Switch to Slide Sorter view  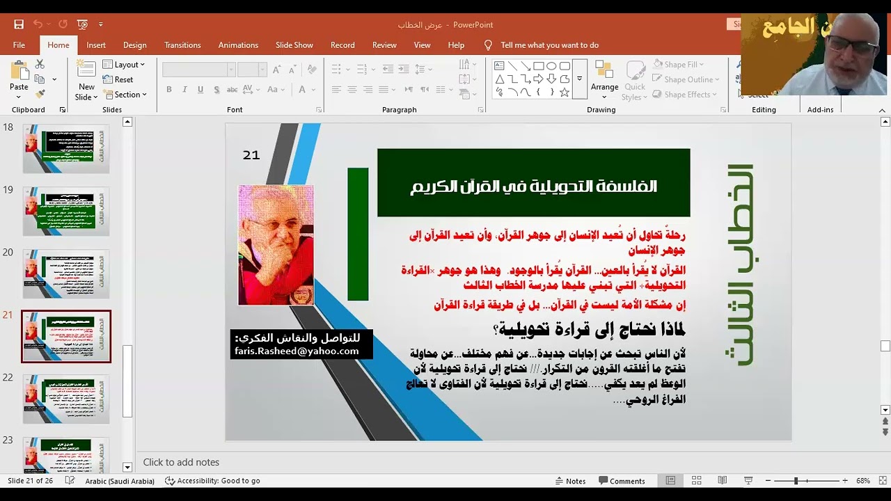click(x=696, y=481)
